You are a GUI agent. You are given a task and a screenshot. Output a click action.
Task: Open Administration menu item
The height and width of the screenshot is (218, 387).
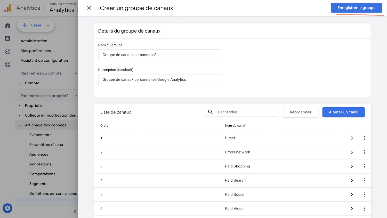(x=34, y=41)
